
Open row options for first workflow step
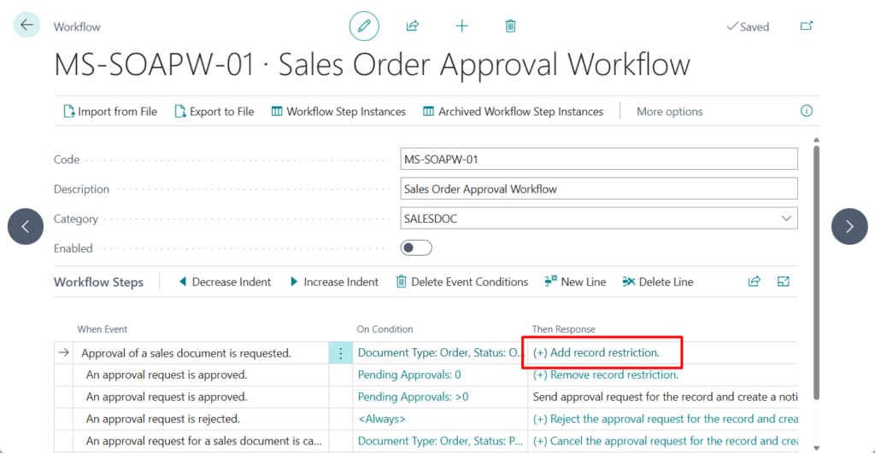click(x=341, y=352)
